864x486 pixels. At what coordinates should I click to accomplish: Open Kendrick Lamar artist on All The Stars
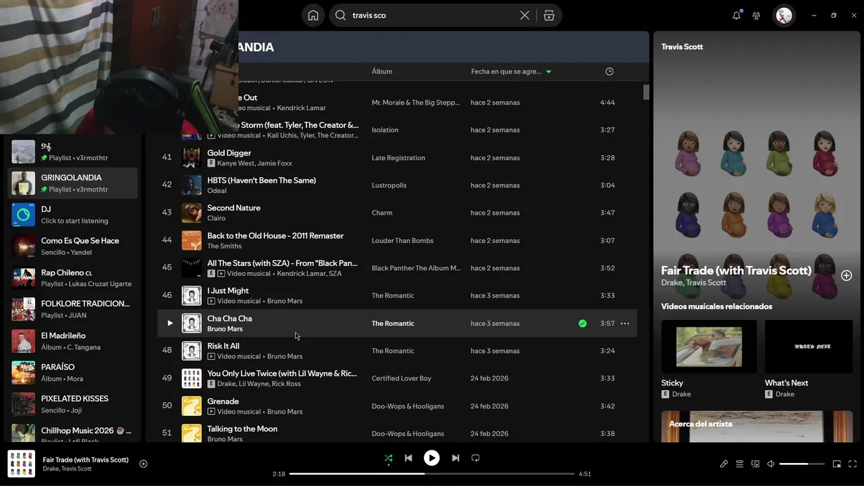coord(301,273)
